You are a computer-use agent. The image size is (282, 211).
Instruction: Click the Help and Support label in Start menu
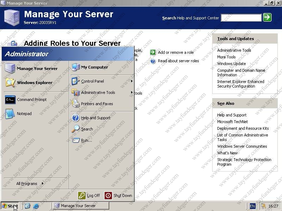coord(96,118)
